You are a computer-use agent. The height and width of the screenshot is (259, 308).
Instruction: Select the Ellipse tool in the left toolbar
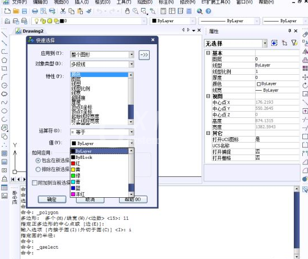[5, 111]
